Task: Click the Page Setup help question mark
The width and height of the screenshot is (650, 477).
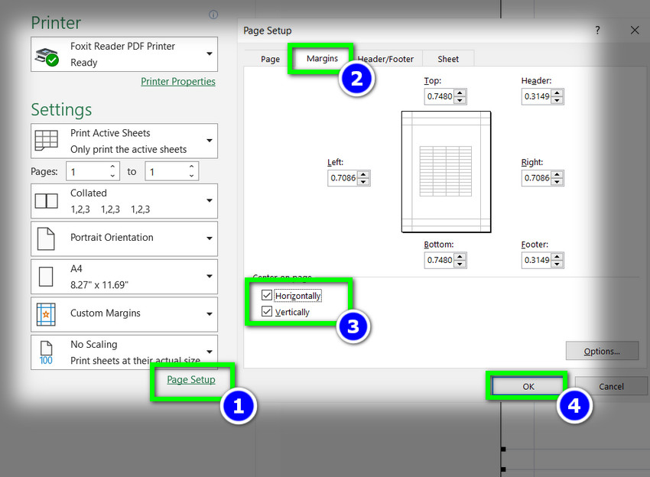Action: [597, 31]
